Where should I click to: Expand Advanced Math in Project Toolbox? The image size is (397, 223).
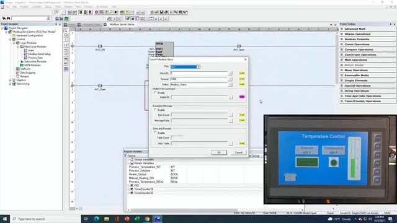point(342,29)
